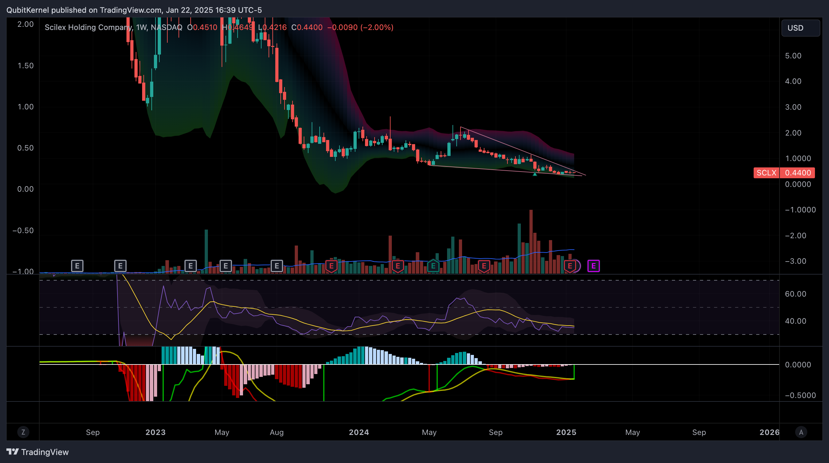Click the QubitKernel published header text
This screenshot has height=463, width=829.
(x=134, y=10)
